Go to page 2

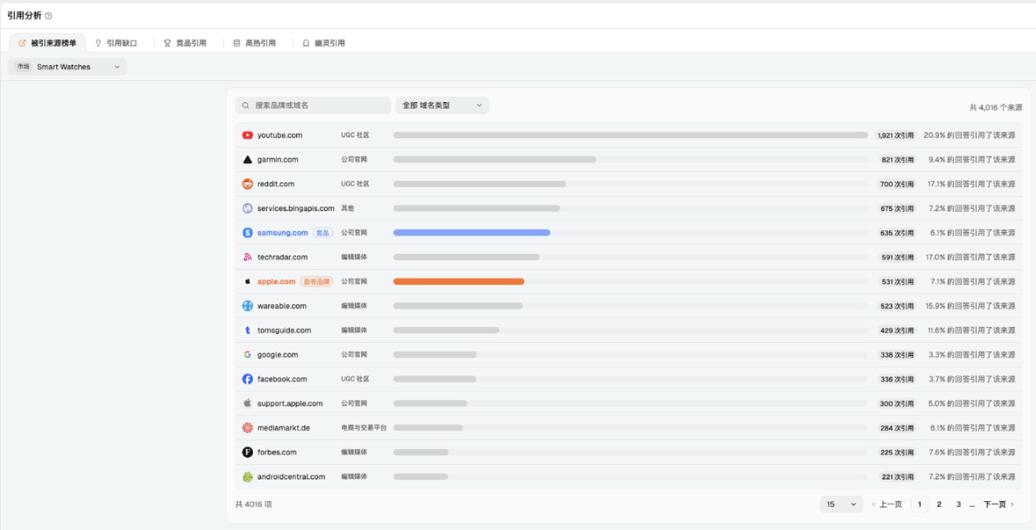939,504
